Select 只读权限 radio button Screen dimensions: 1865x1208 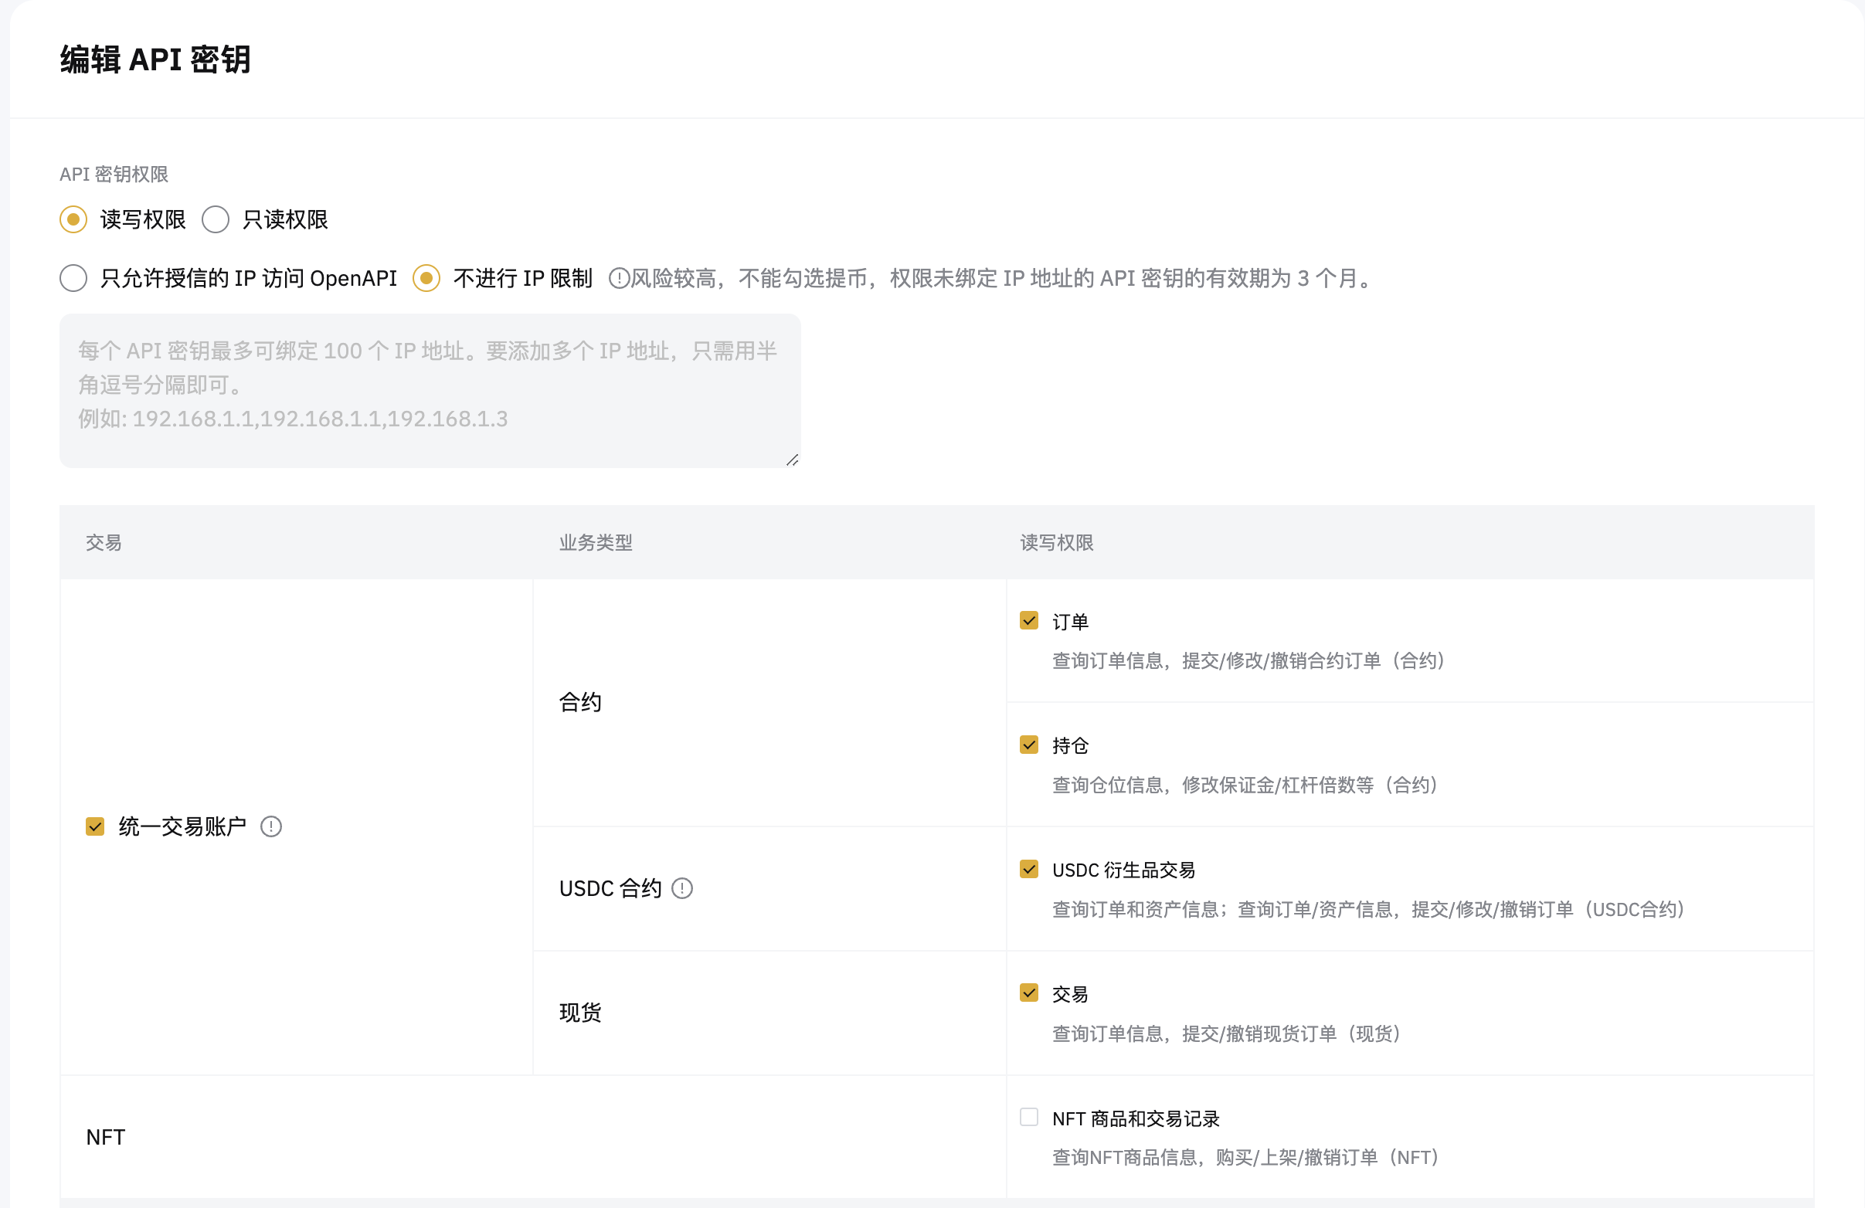click(216, 219)
